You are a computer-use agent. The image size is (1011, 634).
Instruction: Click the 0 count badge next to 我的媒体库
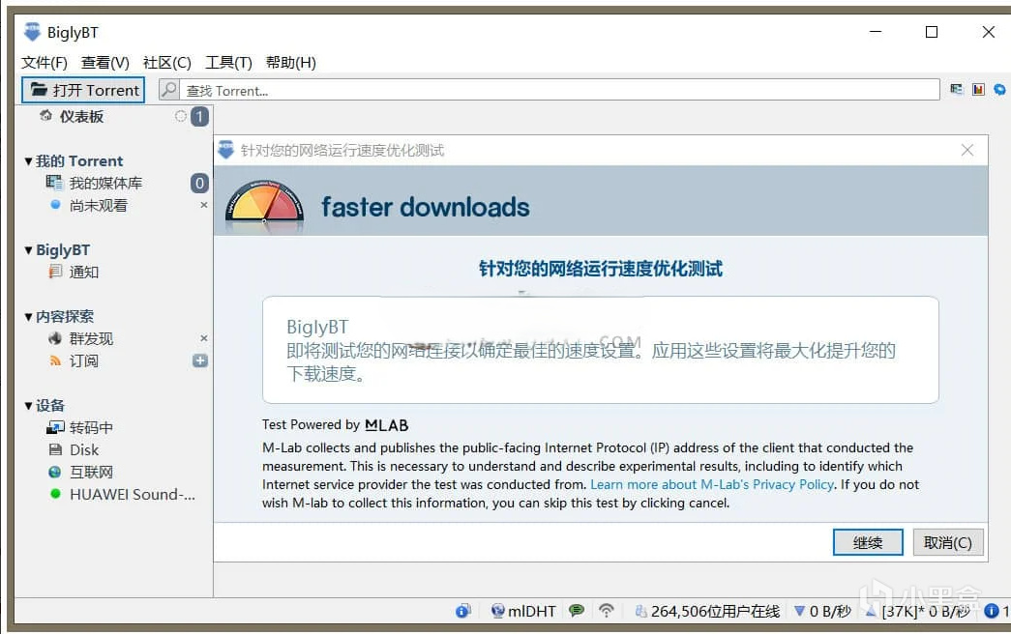point(200,183)
